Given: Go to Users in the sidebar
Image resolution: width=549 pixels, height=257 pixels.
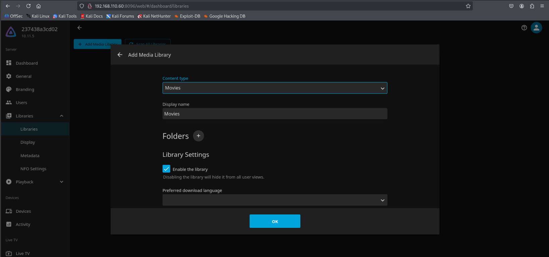Looking at the screenshot, I should [x=21, y=103].
